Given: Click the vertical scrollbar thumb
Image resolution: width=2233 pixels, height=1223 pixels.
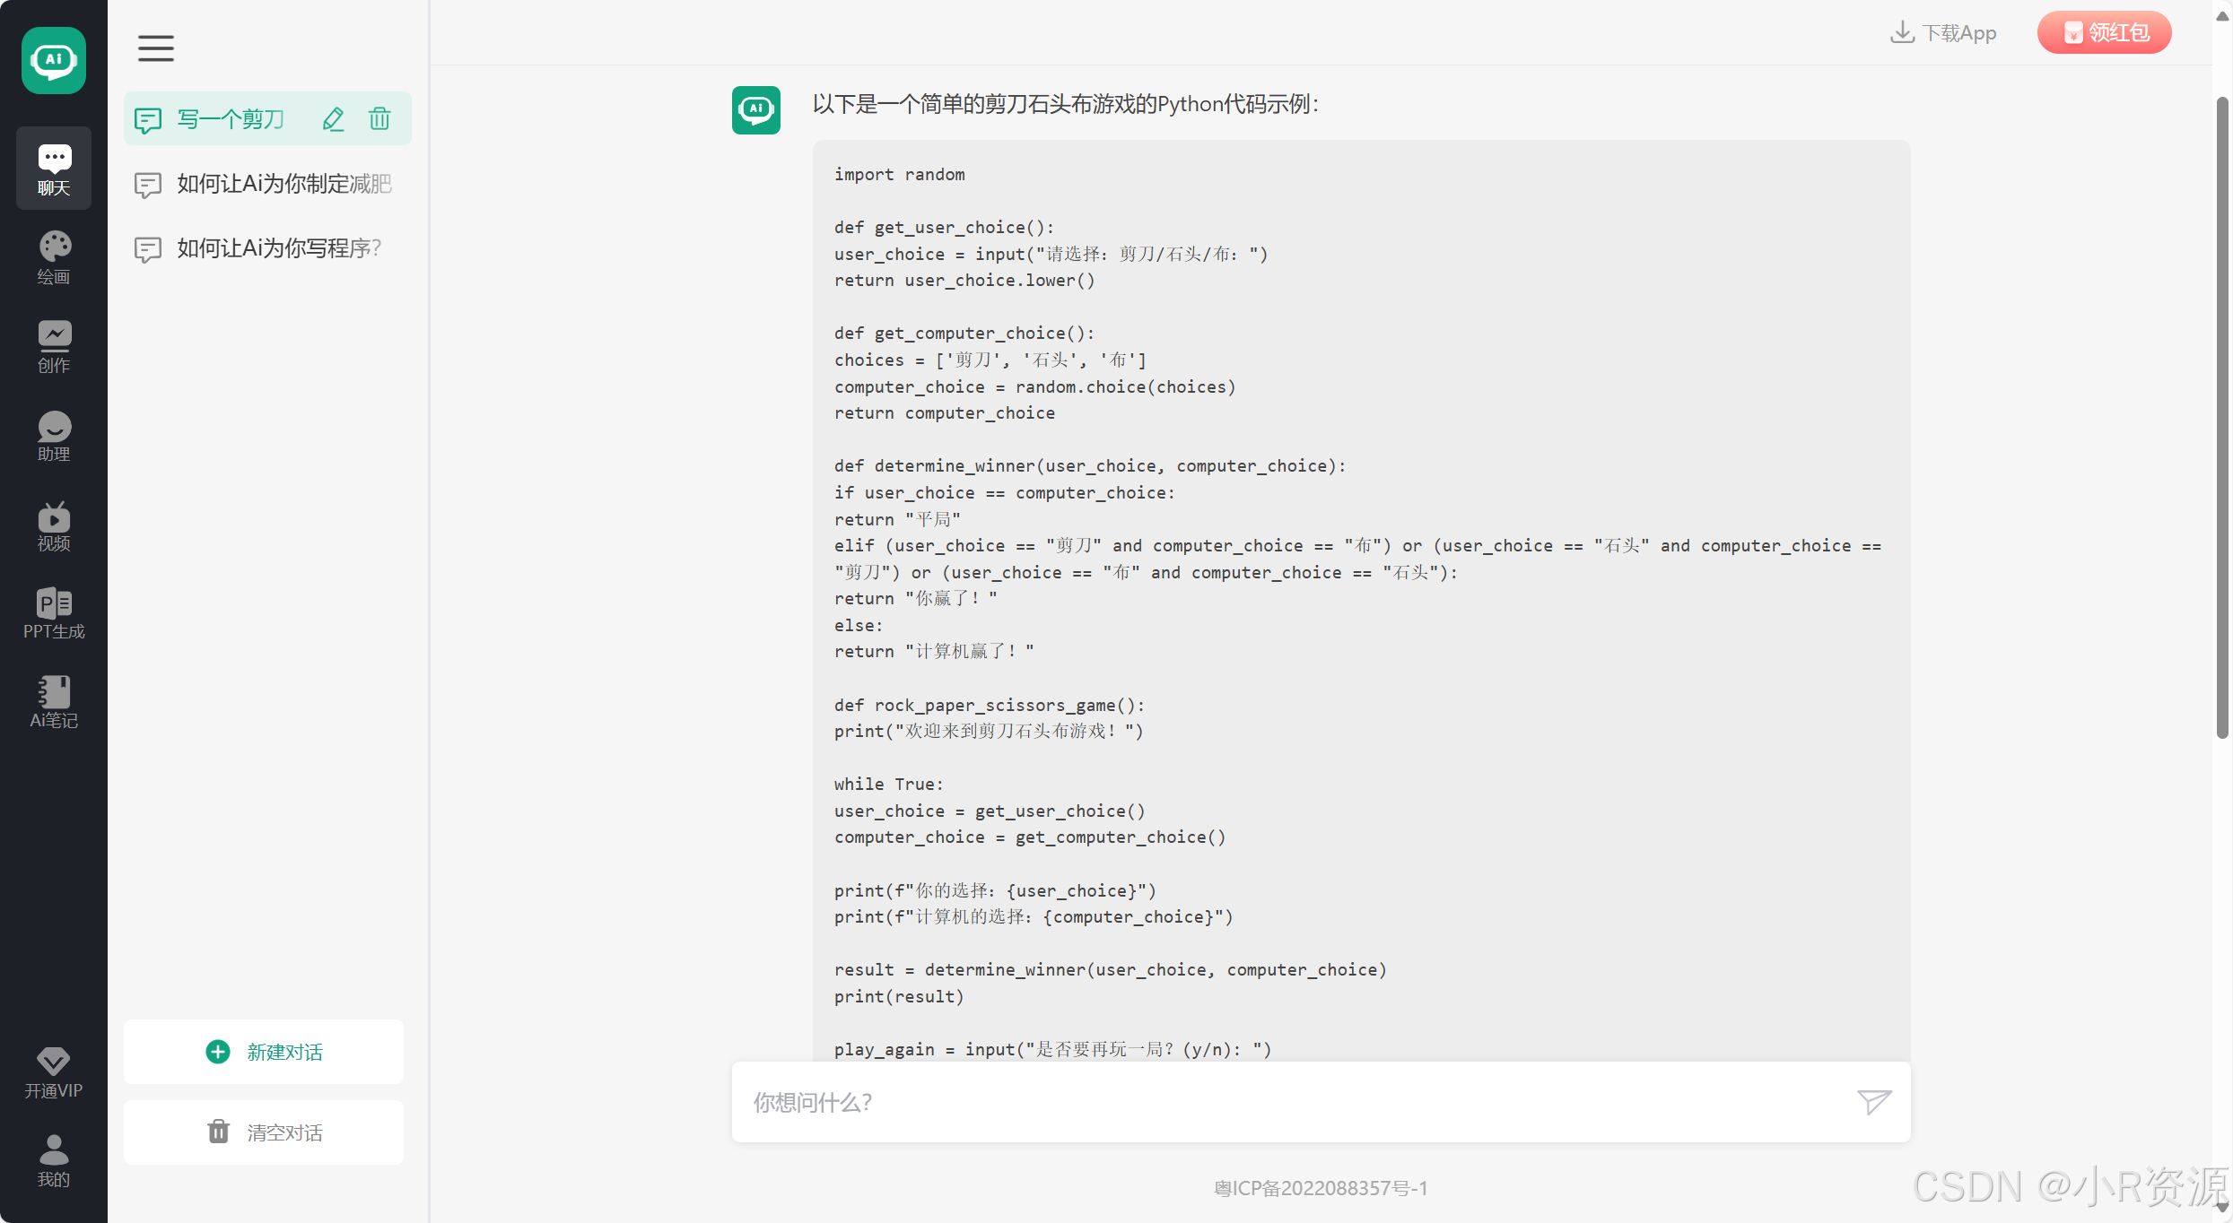Looking at the screenshot, I should [x=2222, y=417].
